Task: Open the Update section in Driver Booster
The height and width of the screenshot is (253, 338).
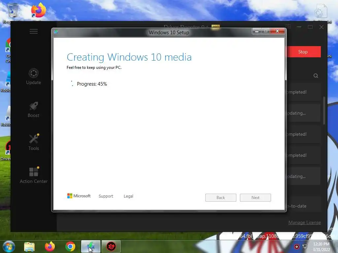Action: pyautogui.click(x=33, y=76)
